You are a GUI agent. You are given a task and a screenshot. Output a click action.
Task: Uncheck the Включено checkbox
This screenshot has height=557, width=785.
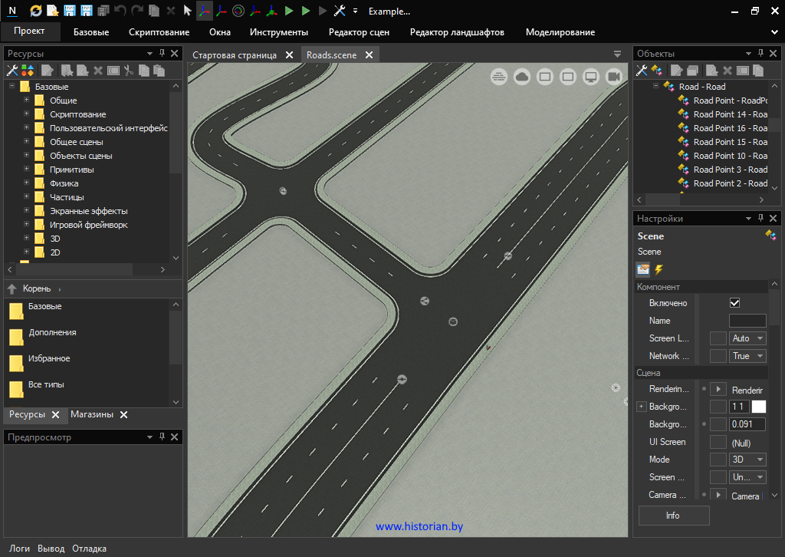(734, 303)
